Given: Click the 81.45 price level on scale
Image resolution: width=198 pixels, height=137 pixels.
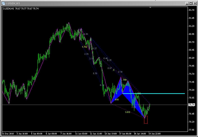Looking at the screenshot, I should [x=191, y=18].
